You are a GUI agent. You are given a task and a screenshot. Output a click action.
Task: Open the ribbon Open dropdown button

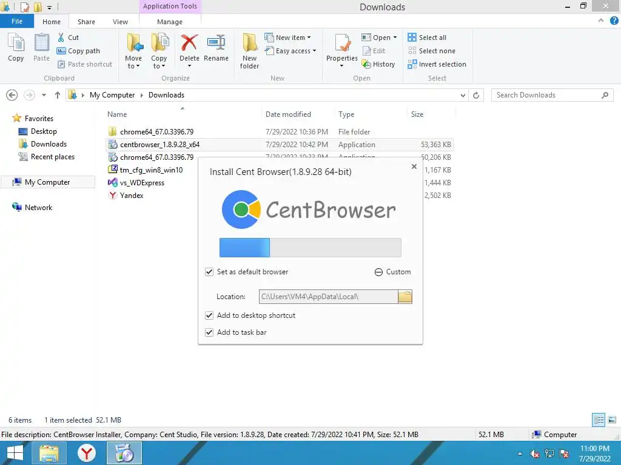[x=379, y=38]
